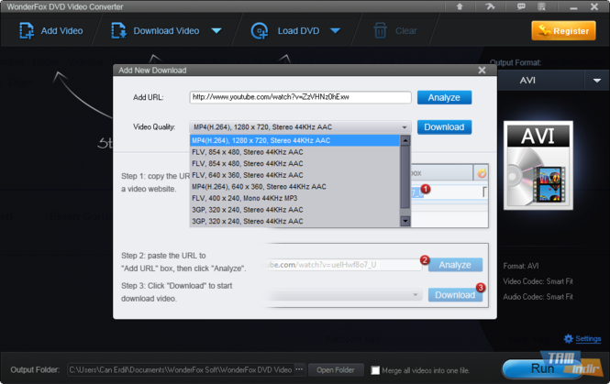610x384 pixels.
Task: Click the Audio Codec: Smart Fit text
Action: pyautogui.click(x=538, y=297)
